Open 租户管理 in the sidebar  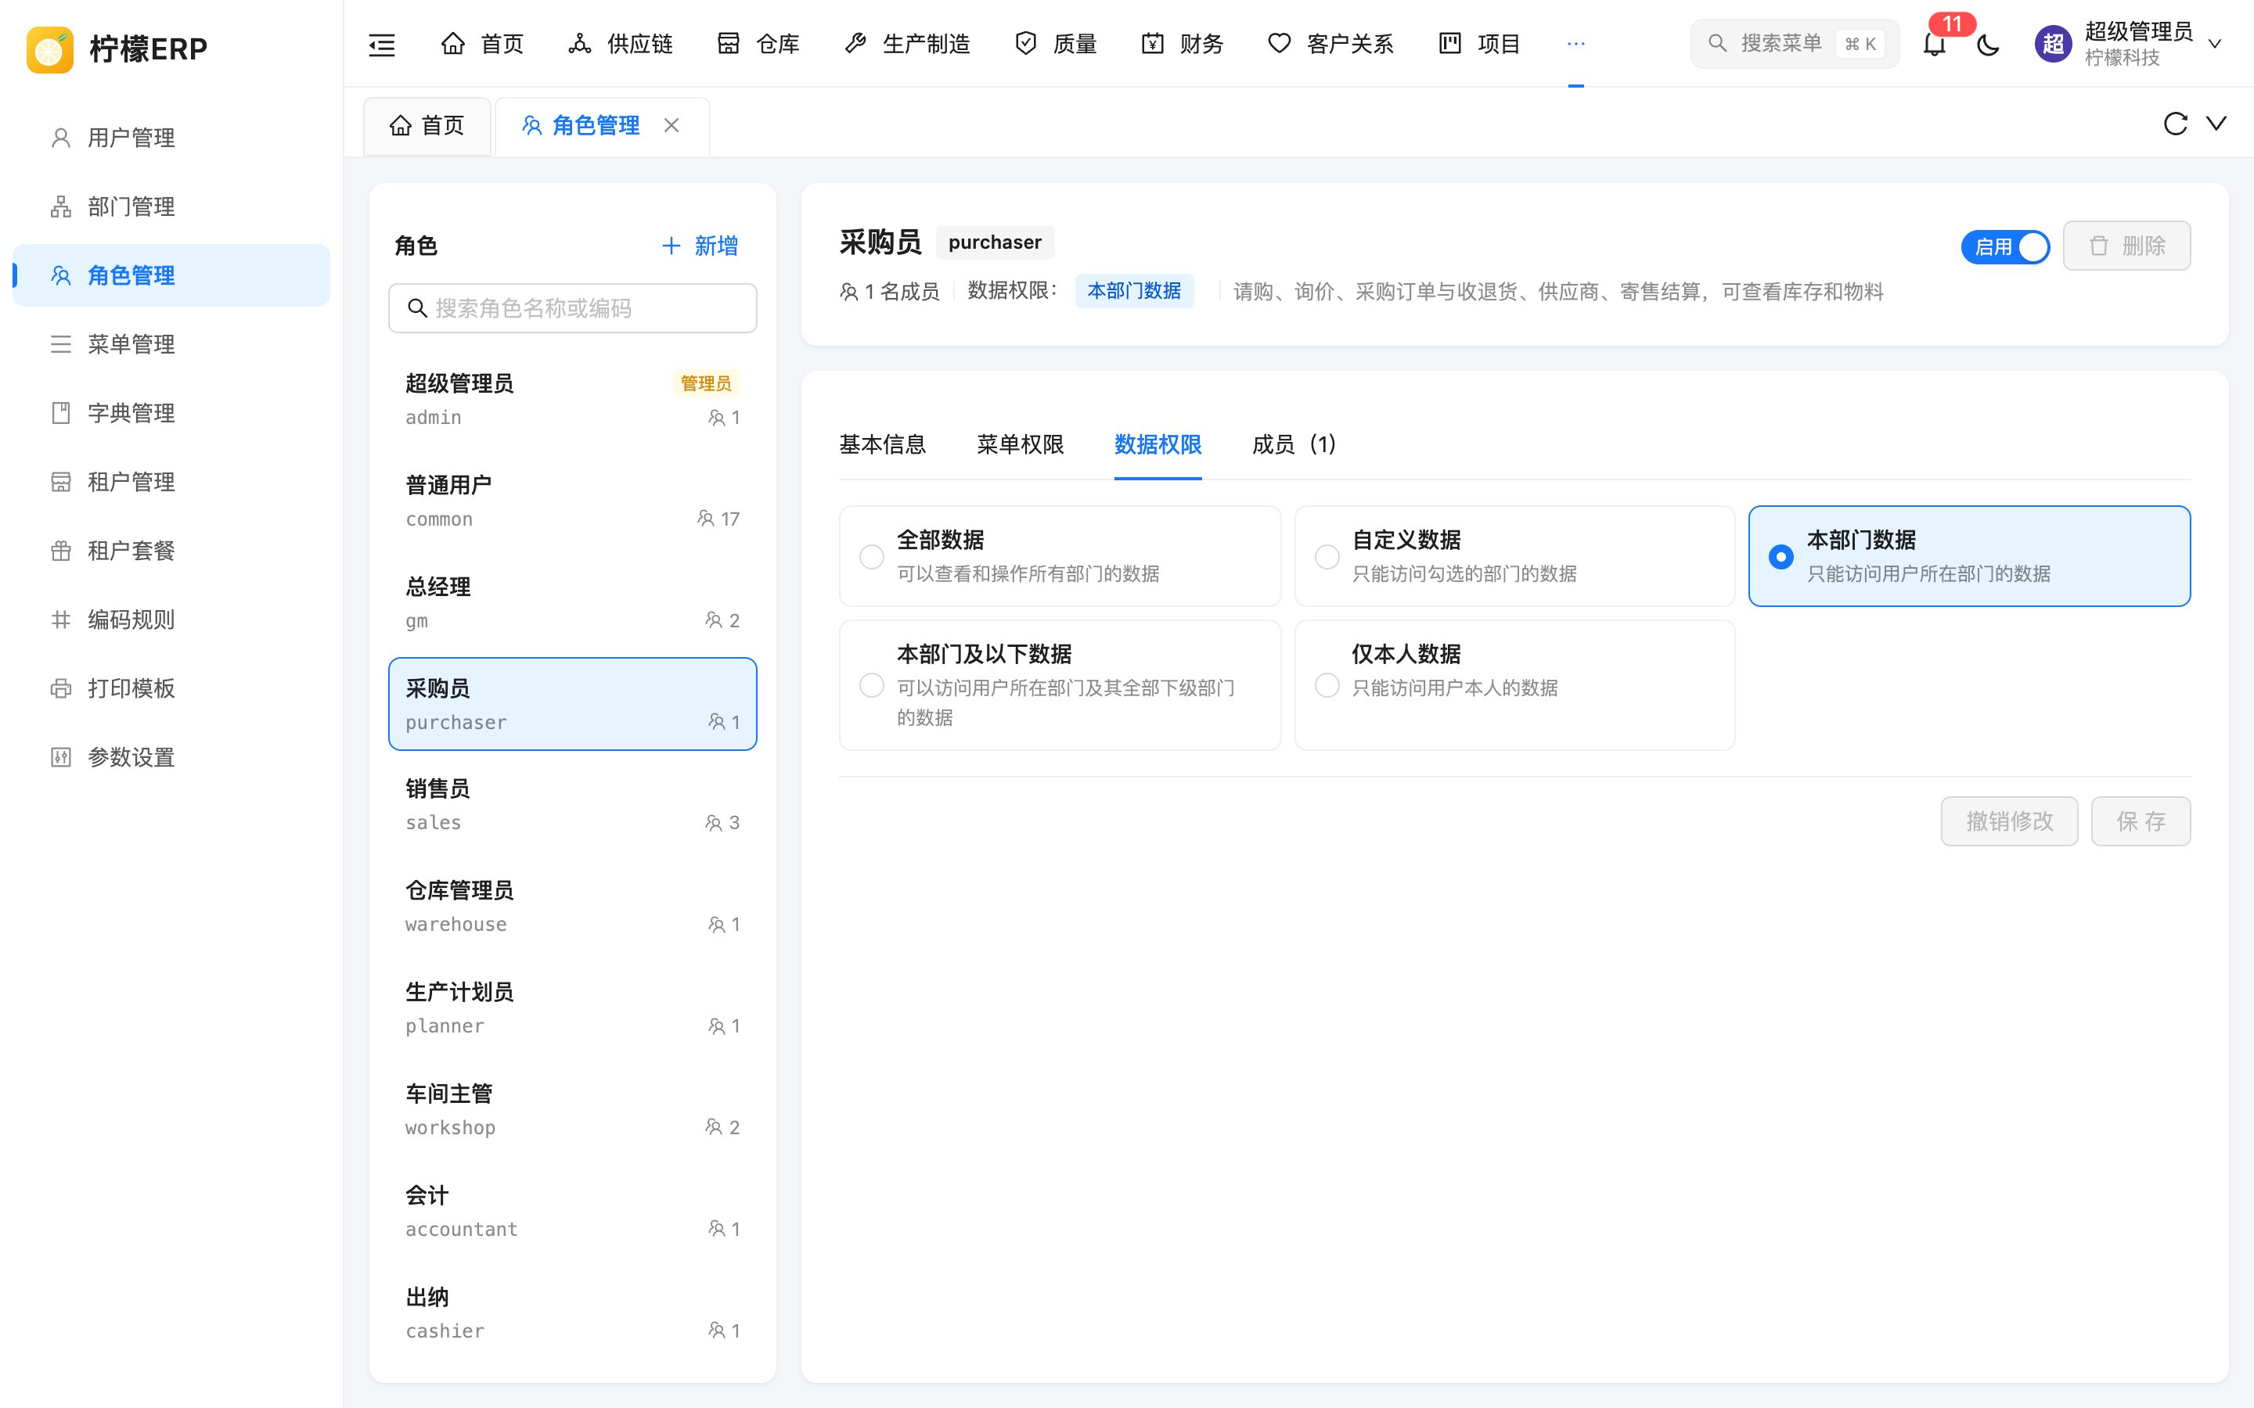pyautogui.click(x=171, y=483)
